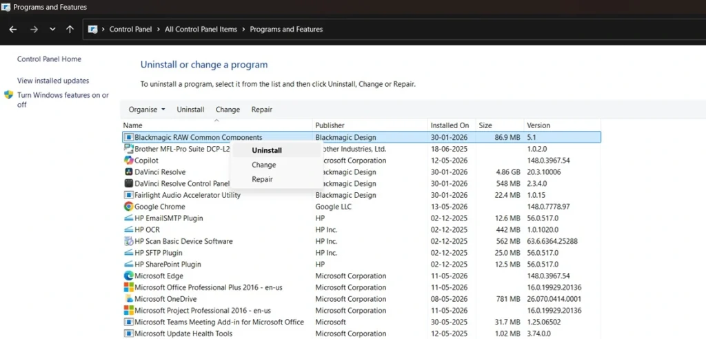Select Microsoft Edge in the program list
The height and width of the screenshot is (339, 706).
tap(159, 276)
